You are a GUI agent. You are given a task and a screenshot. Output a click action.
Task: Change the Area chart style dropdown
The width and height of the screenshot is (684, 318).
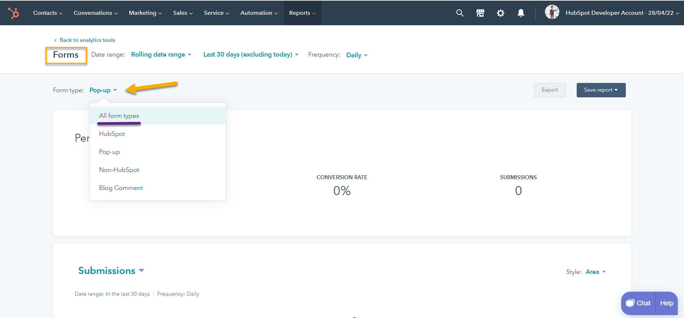point(595,272)
